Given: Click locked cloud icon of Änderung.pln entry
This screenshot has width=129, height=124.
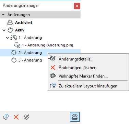Looking at the screenshot, I should (x=17, y=45).
